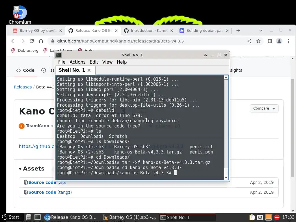This screenshot has width=296, height=222.
Task: Switch to Release Kano OS taskbar entry
Action: point(71,217)
